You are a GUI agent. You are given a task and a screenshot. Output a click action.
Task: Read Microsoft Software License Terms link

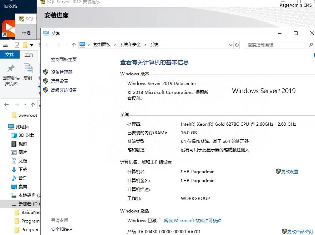tap(193, 221)
